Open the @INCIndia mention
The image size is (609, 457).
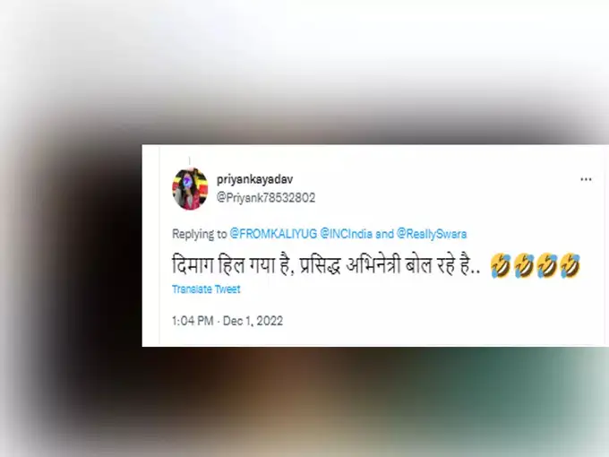346,234
